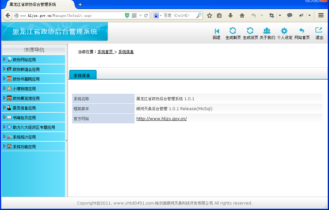
Task: Select the 系统信息 tab
Action: [x=83, y=74]
